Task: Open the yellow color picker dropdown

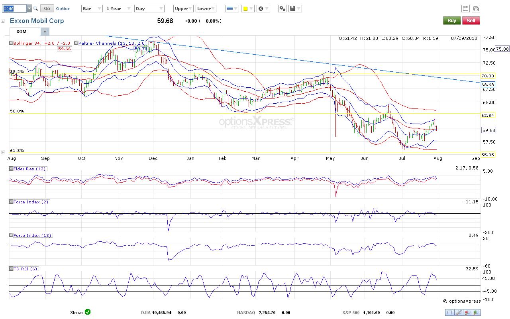Action: (x=247, y=8)
